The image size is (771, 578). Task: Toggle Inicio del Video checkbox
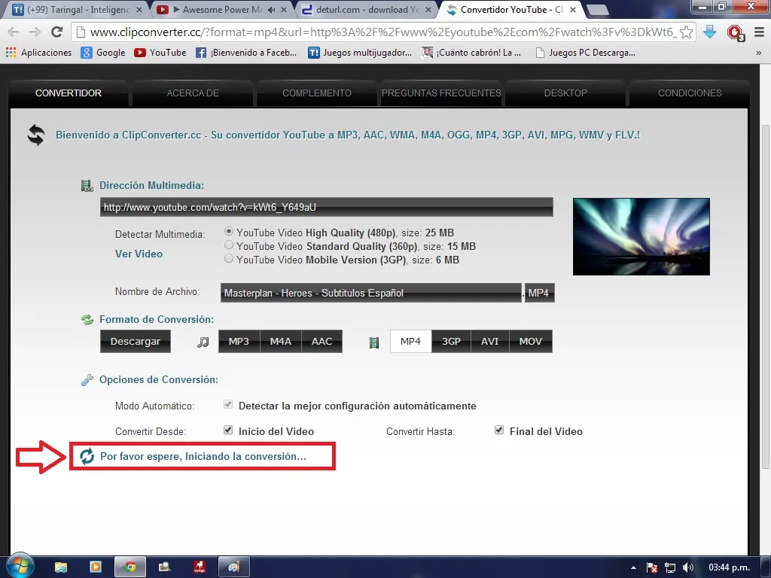[x=228, y=430]
